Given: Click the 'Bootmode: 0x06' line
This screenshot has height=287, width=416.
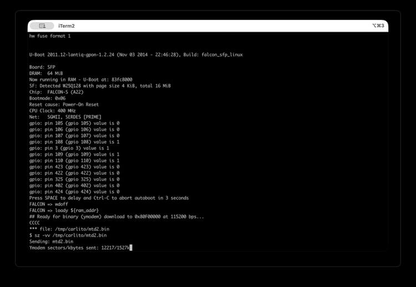Looking at the screenshot, I should click(47, 98).
